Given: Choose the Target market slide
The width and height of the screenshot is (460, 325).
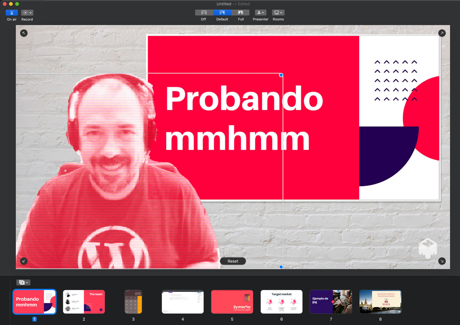Looking at the screenshot, I should 282,302.
